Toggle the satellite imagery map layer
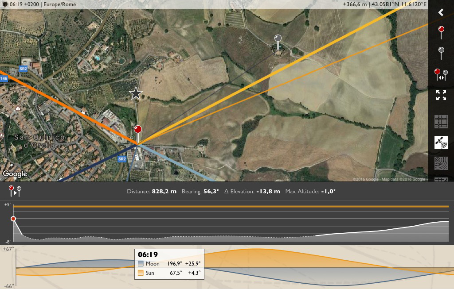Screen dimensions: 454x289 click(441, 143)
